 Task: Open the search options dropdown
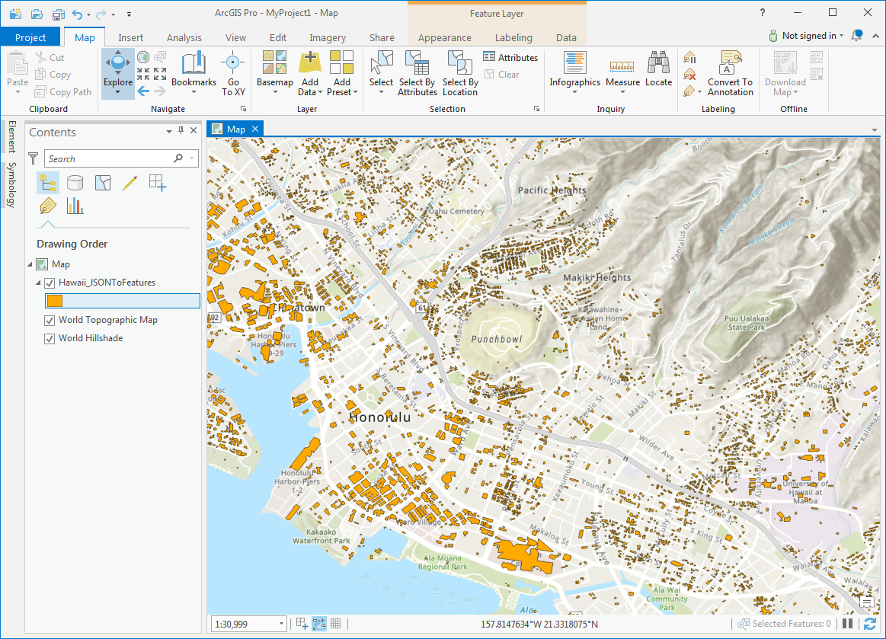coord(192,158)
